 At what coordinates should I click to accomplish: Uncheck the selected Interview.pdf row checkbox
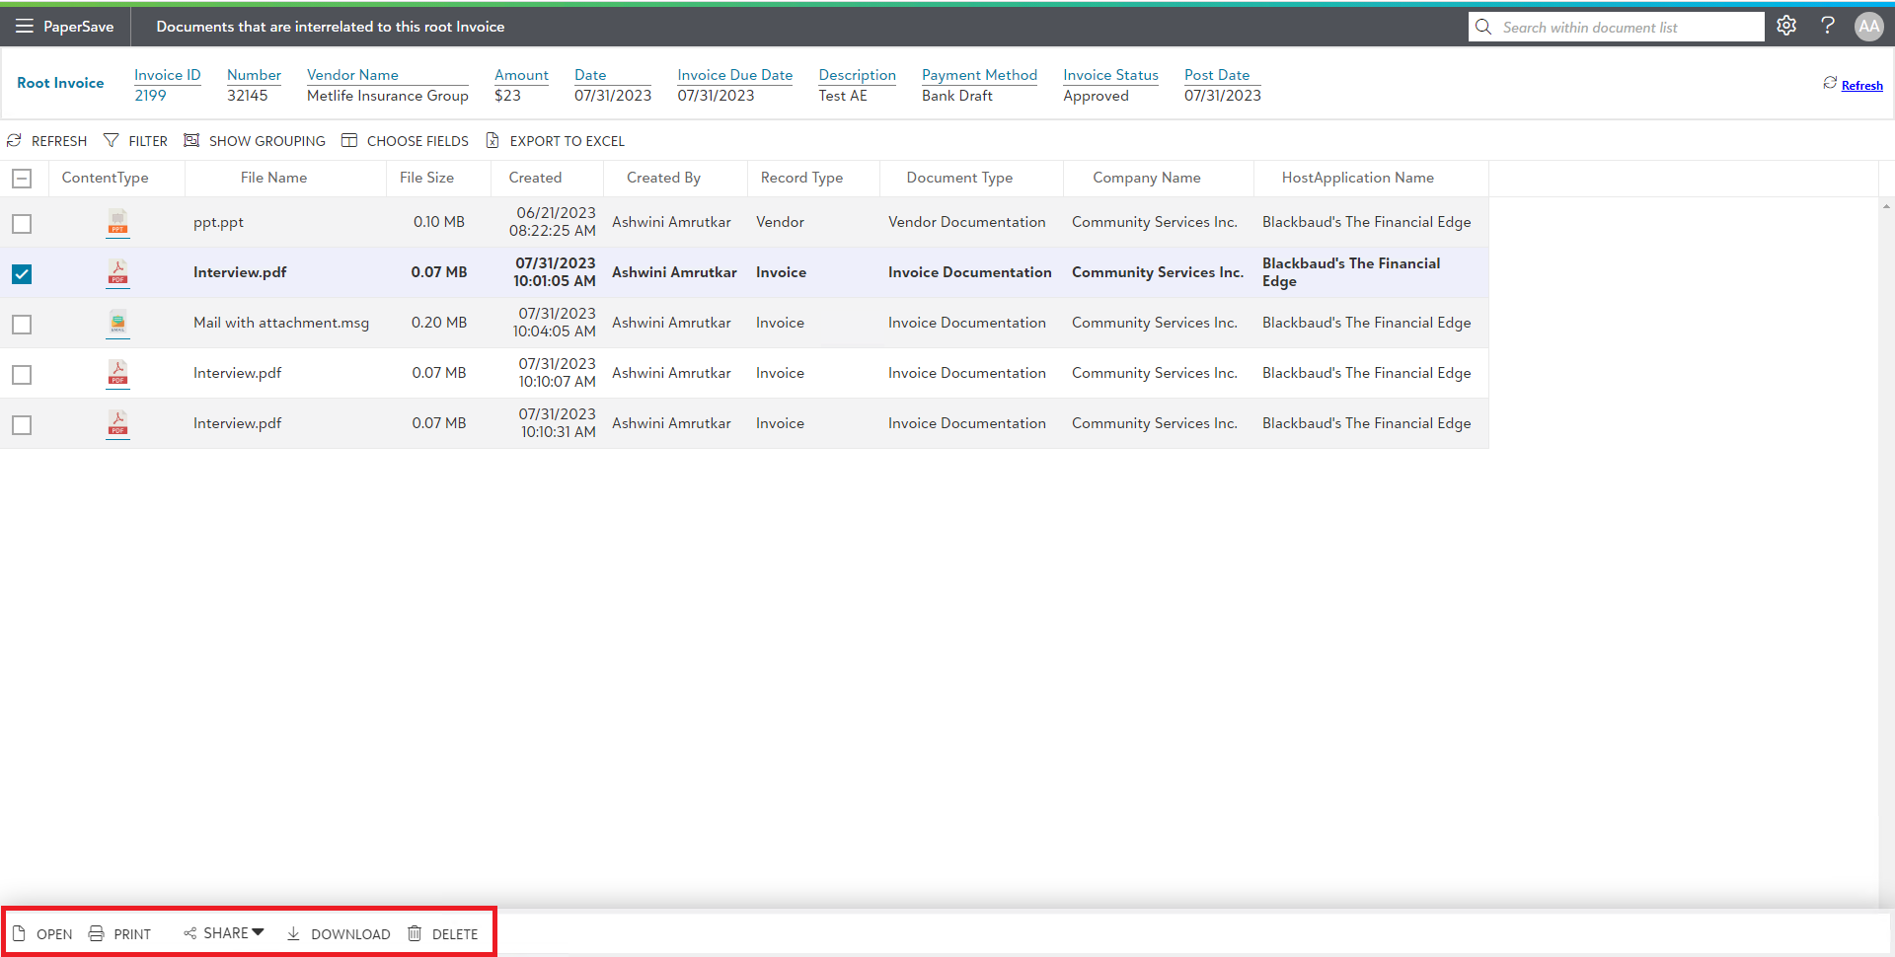coord(22,273)
